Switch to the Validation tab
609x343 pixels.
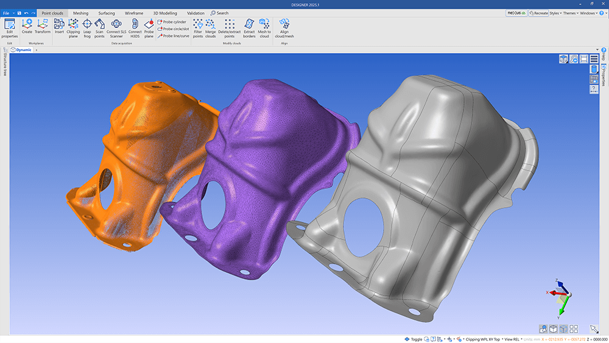pyautogui.click(x=195, y=13)
